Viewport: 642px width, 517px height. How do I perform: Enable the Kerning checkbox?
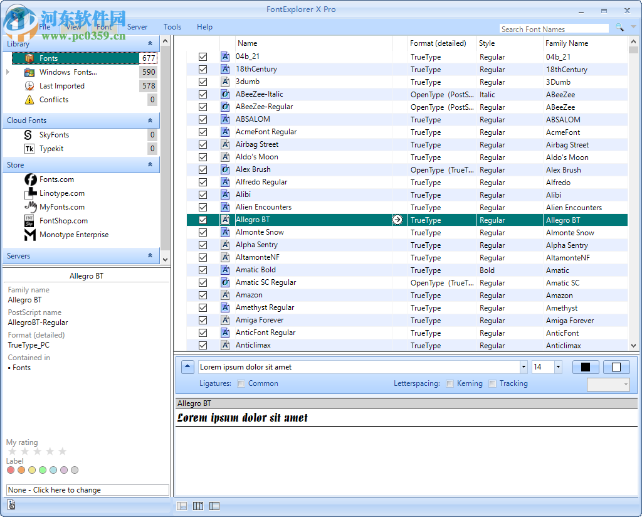coord(450,383)
